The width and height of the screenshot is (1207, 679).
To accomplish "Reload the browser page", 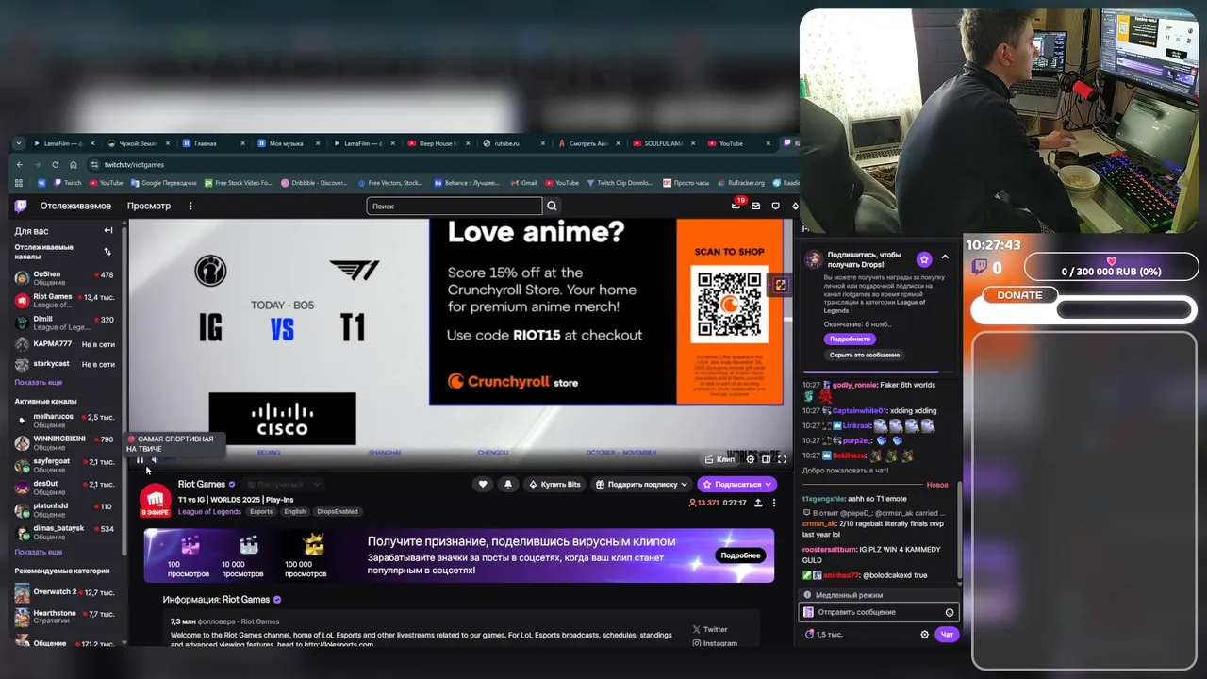I will (56, 164).
